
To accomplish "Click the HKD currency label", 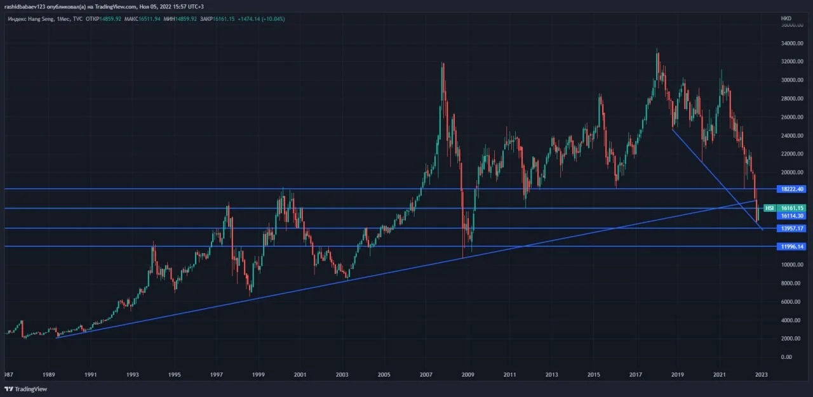I will click(786, 19).
